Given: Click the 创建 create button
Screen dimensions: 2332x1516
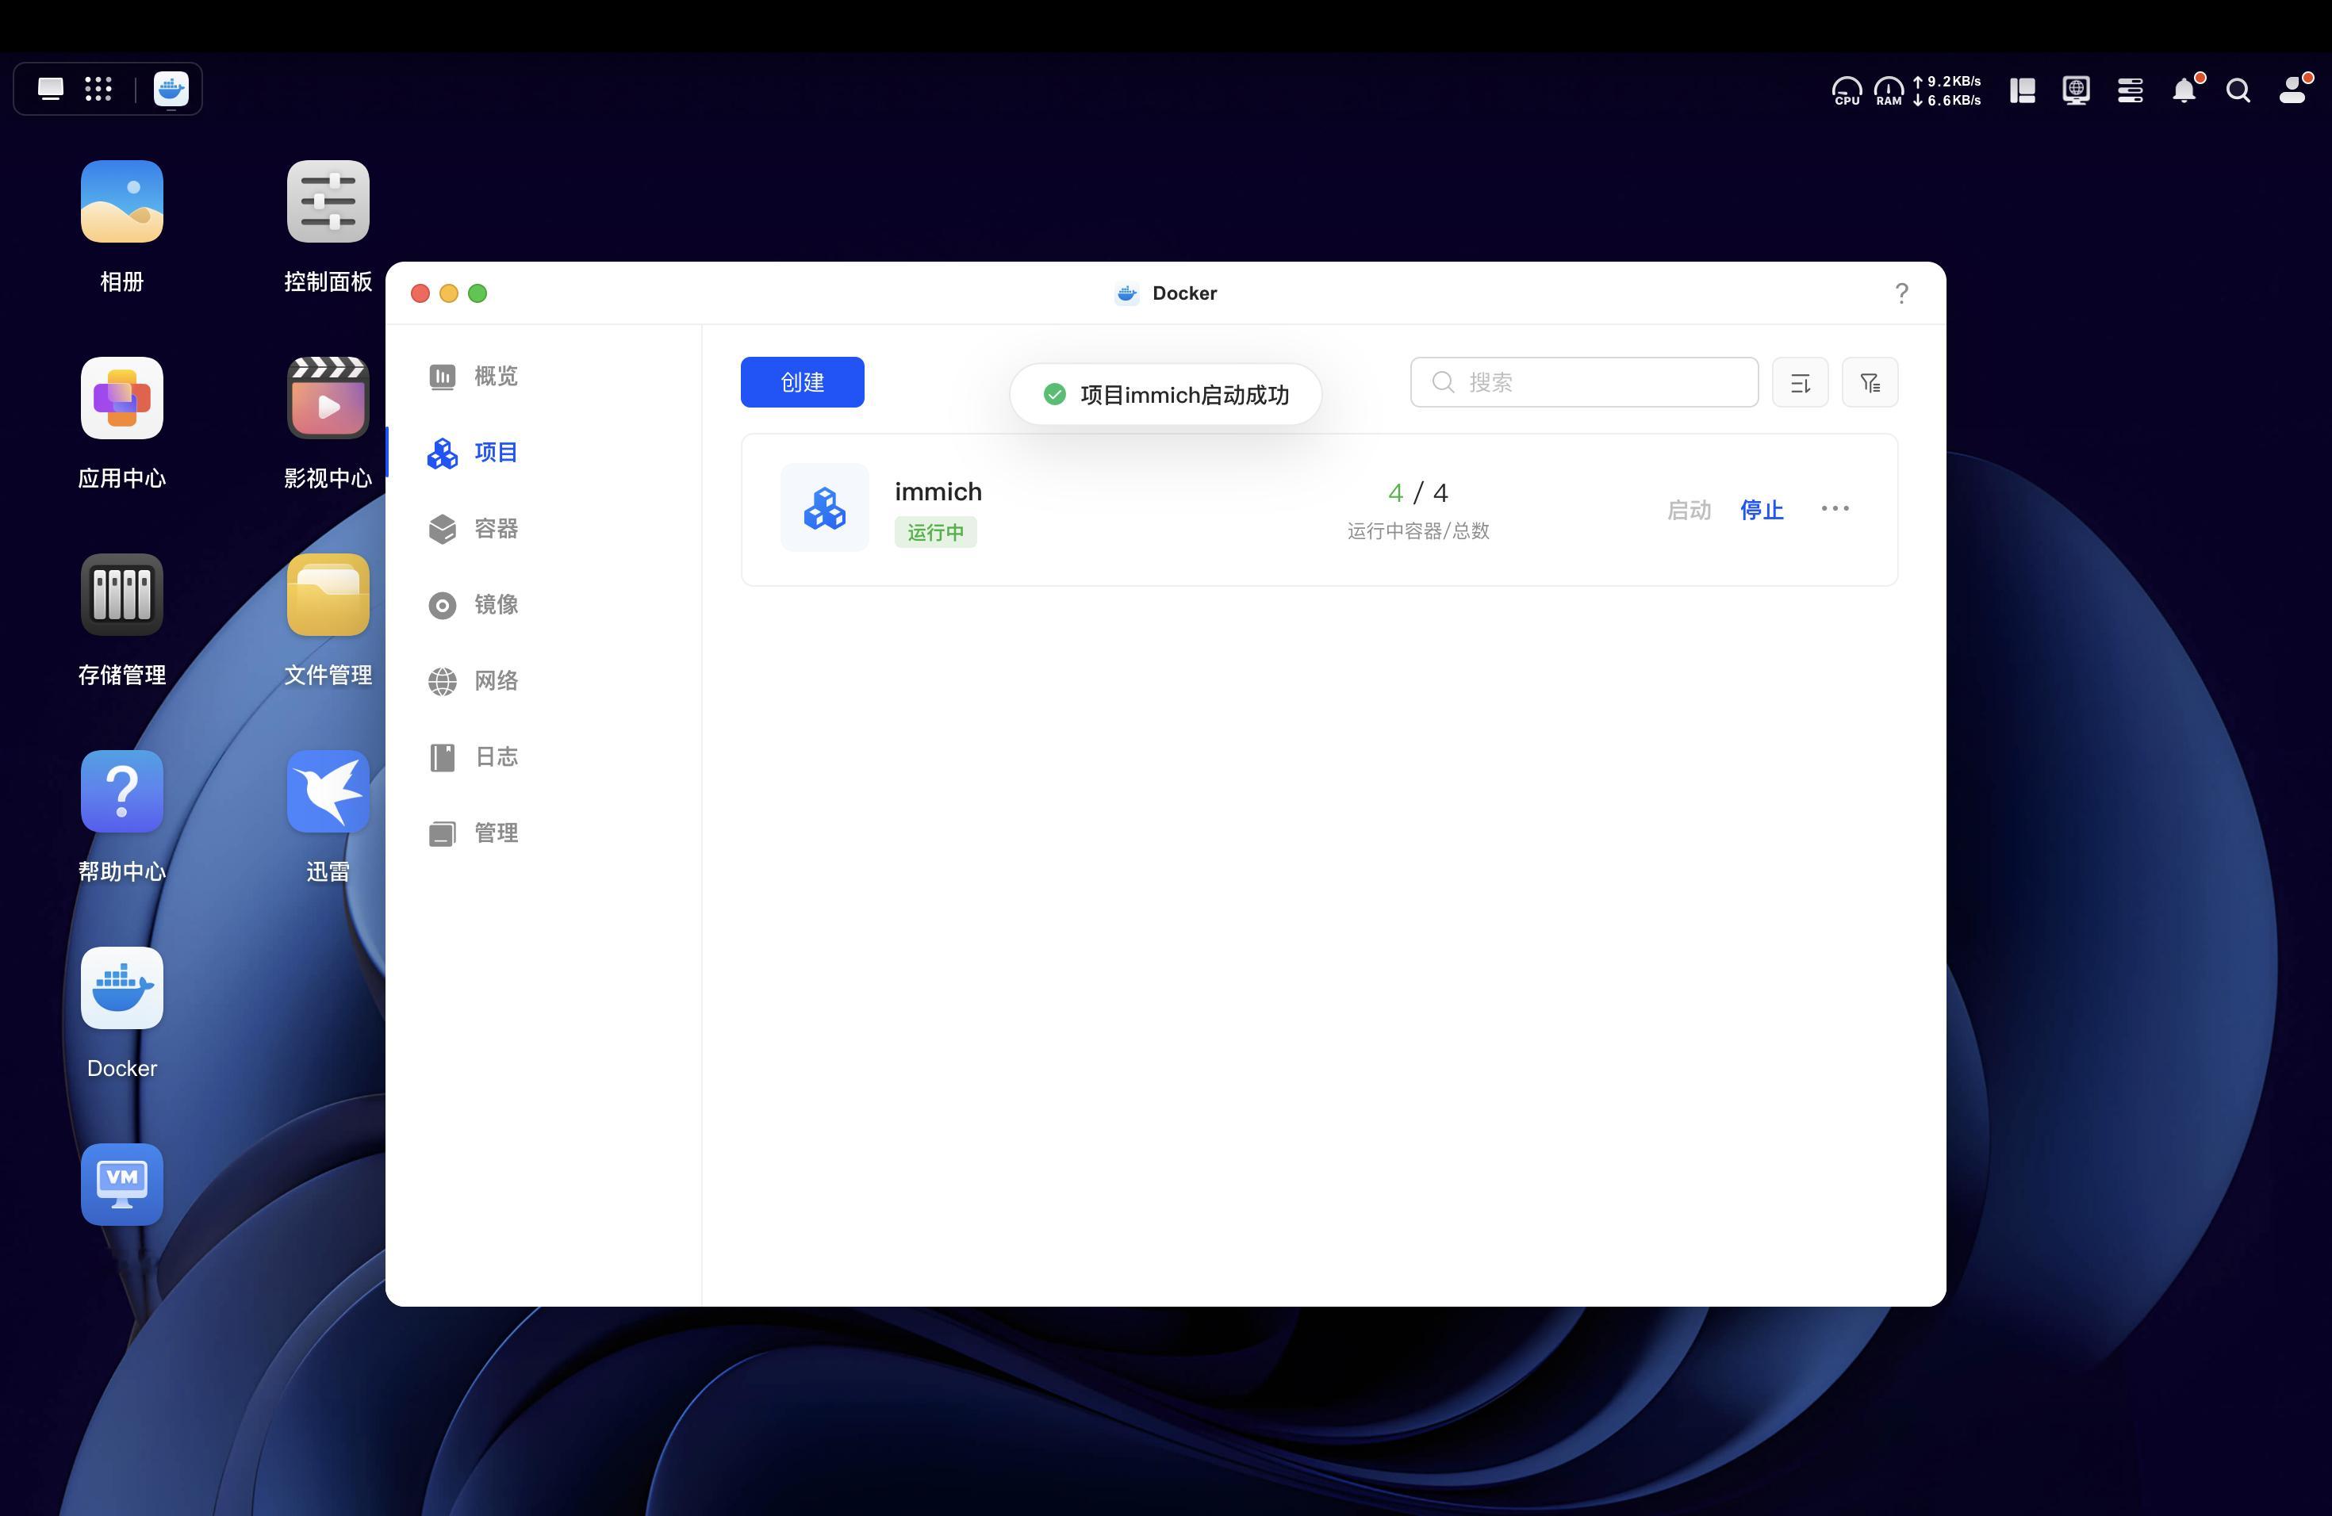Looking at the screenshot, I should [x=801, y=382].
